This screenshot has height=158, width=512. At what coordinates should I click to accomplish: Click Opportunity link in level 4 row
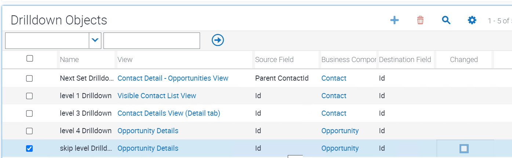click(x=340, y=131)
